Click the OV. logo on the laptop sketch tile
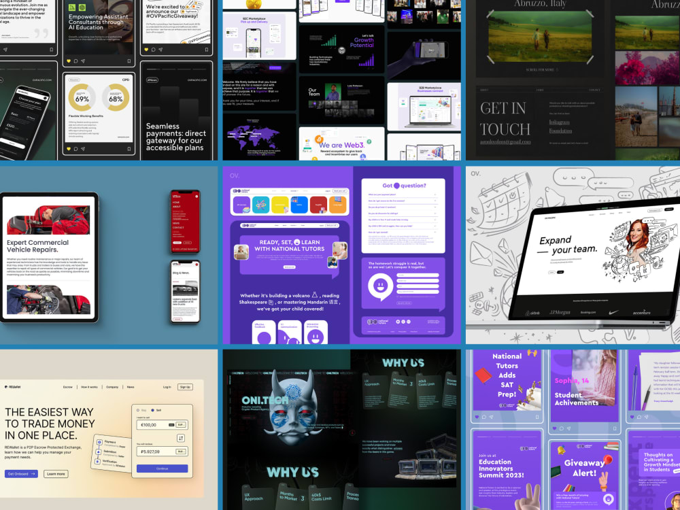The height and width of the screenshot is (510, 680). 476,173
